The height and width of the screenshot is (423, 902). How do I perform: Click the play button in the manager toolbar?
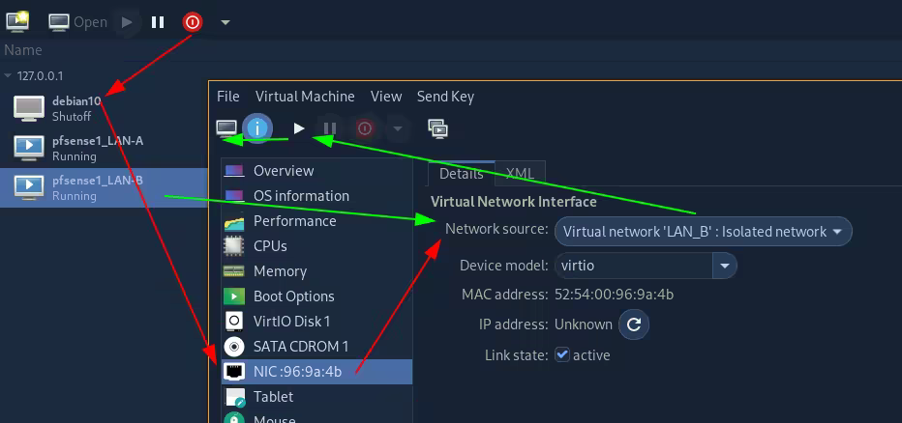coord(127,22)
